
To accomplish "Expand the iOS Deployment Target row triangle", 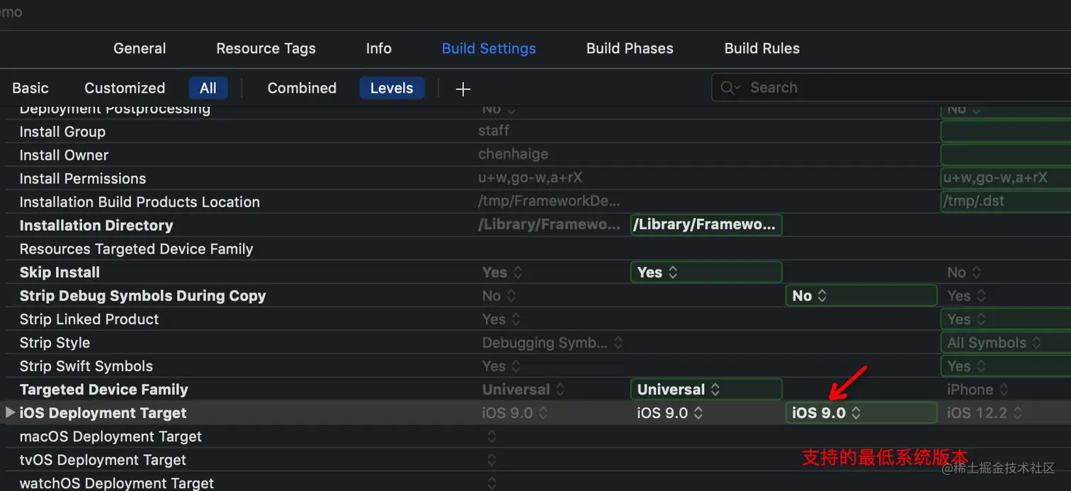I will pos(10,412).
